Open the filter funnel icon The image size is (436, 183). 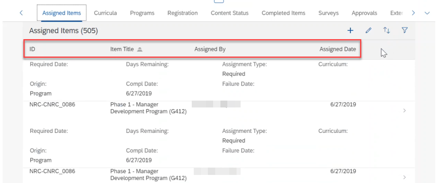pos(405,30)
